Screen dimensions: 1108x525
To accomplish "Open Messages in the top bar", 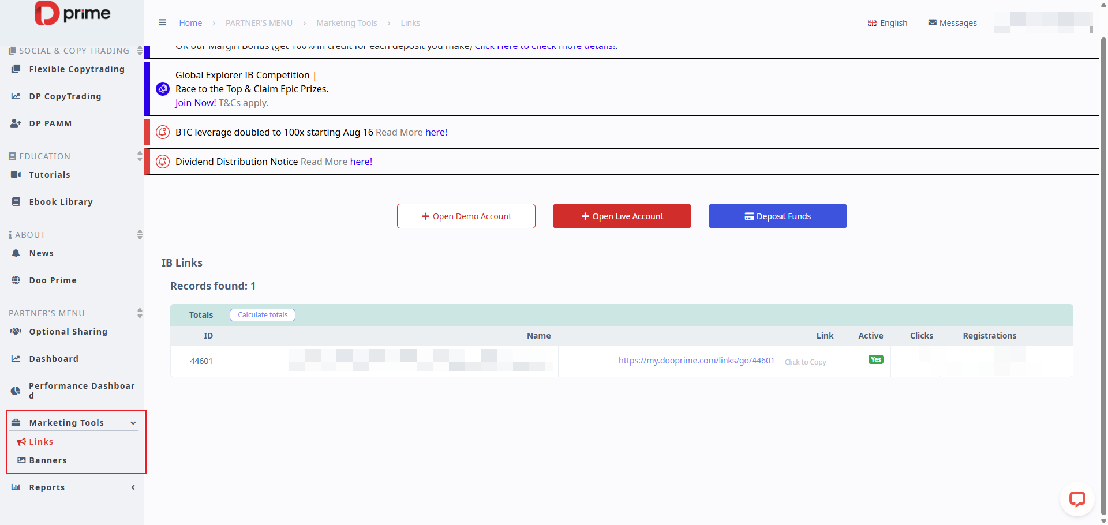I will 953,23.
